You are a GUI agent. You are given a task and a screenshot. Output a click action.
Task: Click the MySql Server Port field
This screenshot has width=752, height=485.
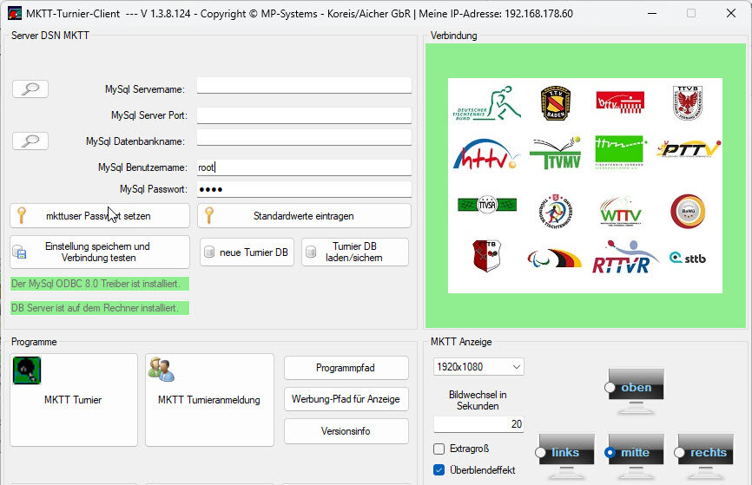pyautogui.click(x=304, y=115)
